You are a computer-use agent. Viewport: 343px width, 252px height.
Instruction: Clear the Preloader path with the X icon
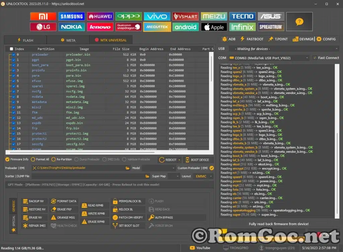click(x=35, y=168)
